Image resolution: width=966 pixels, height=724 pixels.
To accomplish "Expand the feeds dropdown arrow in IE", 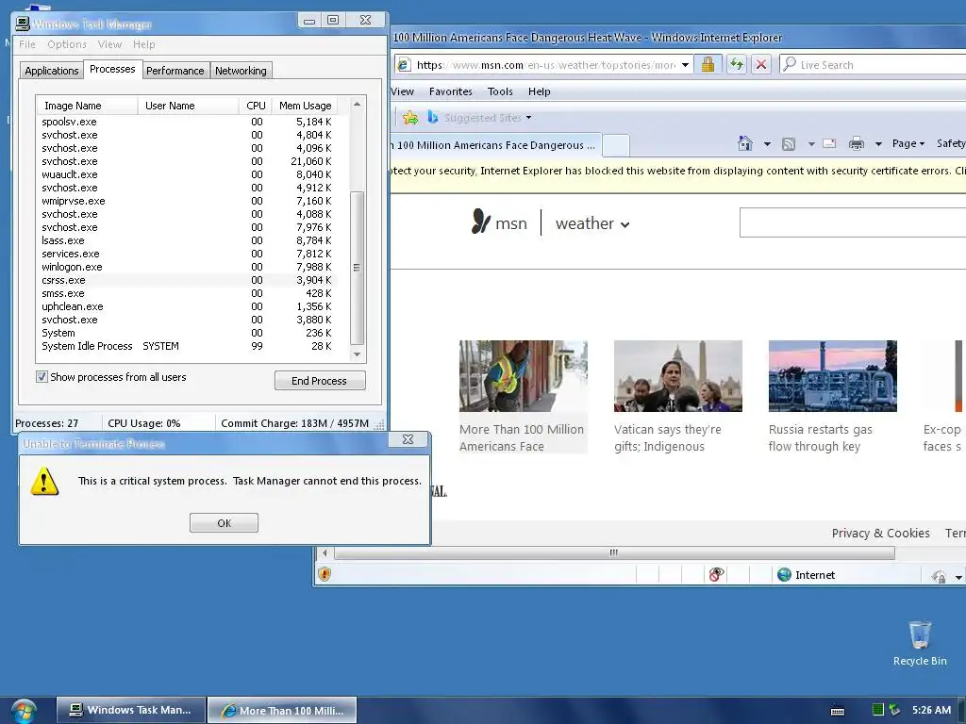I will coord(811,144).
